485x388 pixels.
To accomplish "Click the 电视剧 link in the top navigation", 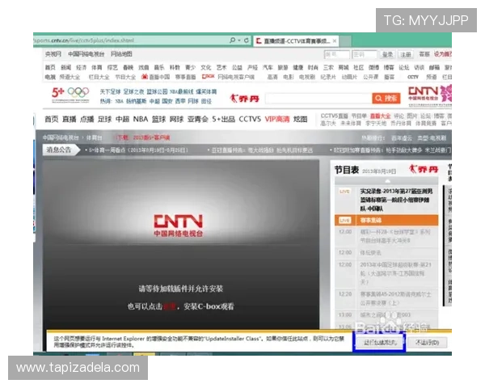I will click(x=307, y=77).
